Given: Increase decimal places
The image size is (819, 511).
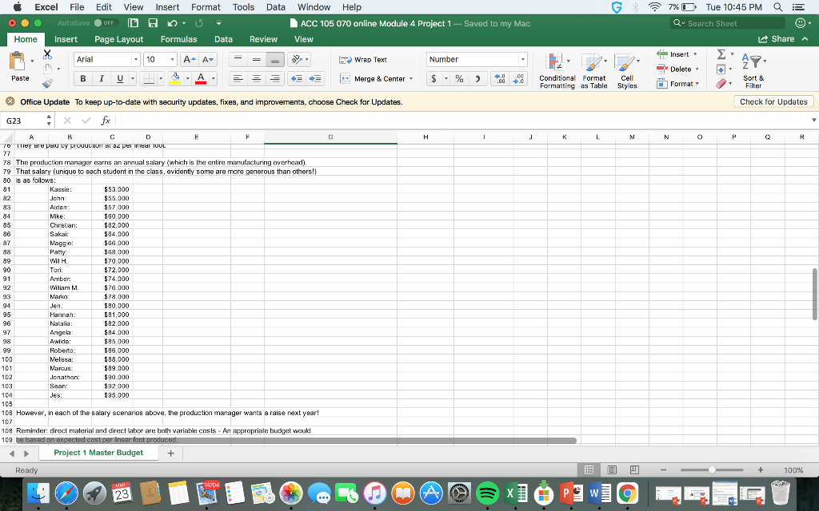Looking at the screenshot, I should (x=500, y=79).
